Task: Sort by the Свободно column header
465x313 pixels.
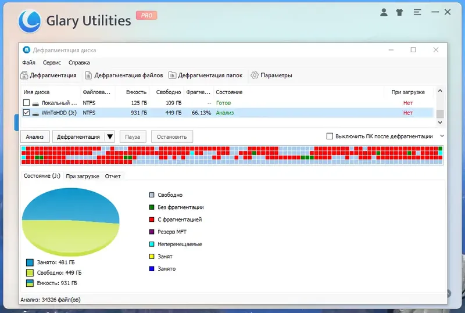Action: tap(166, 92)
